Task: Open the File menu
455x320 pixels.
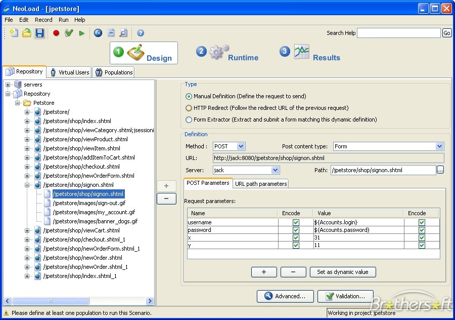Action: tap(9, 20)
